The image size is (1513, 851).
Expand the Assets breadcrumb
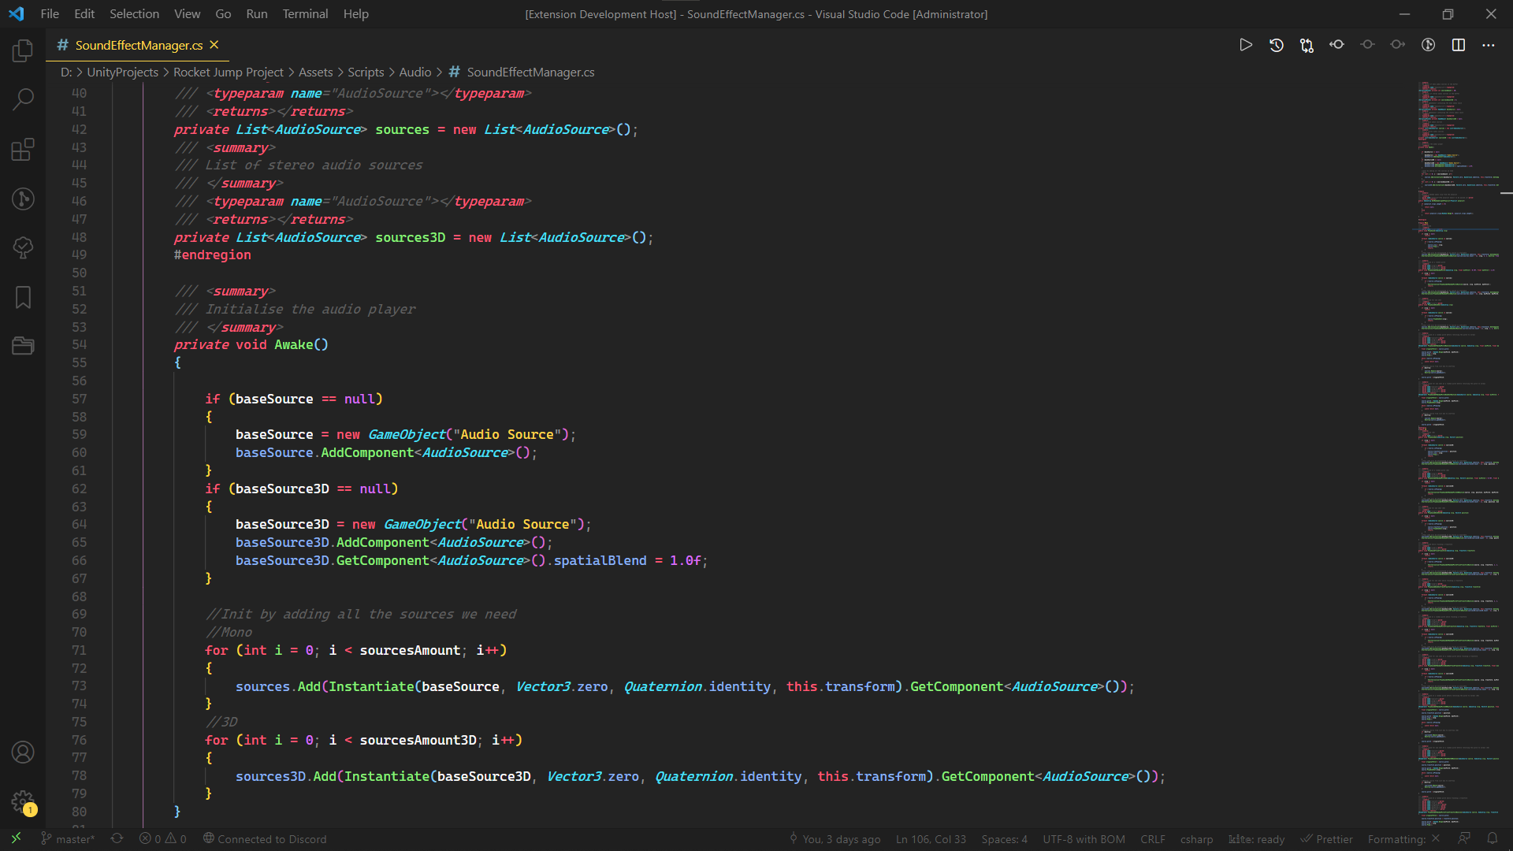(x=315, y=72)
